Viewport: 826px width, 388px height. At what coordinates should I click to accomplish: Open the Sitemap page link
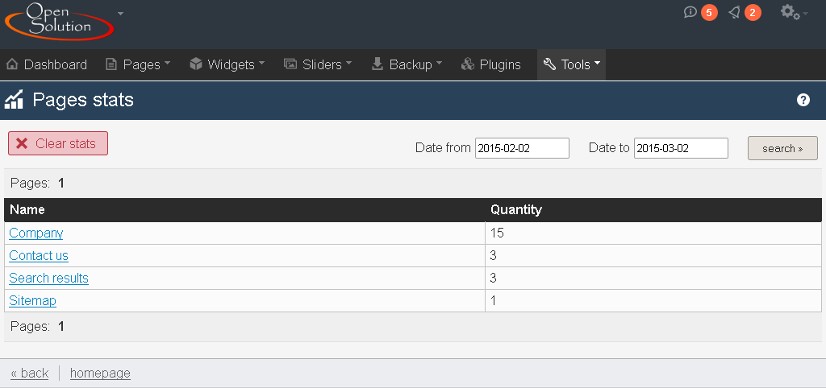[x=32, y=301]
